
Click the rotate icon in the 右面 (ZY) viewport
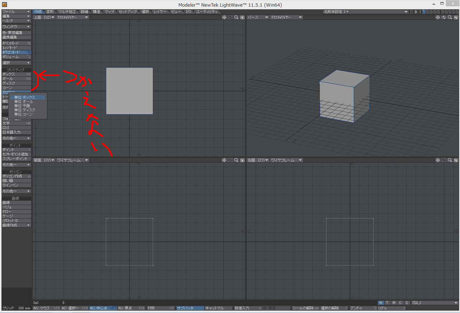click(x=444, y=160)
